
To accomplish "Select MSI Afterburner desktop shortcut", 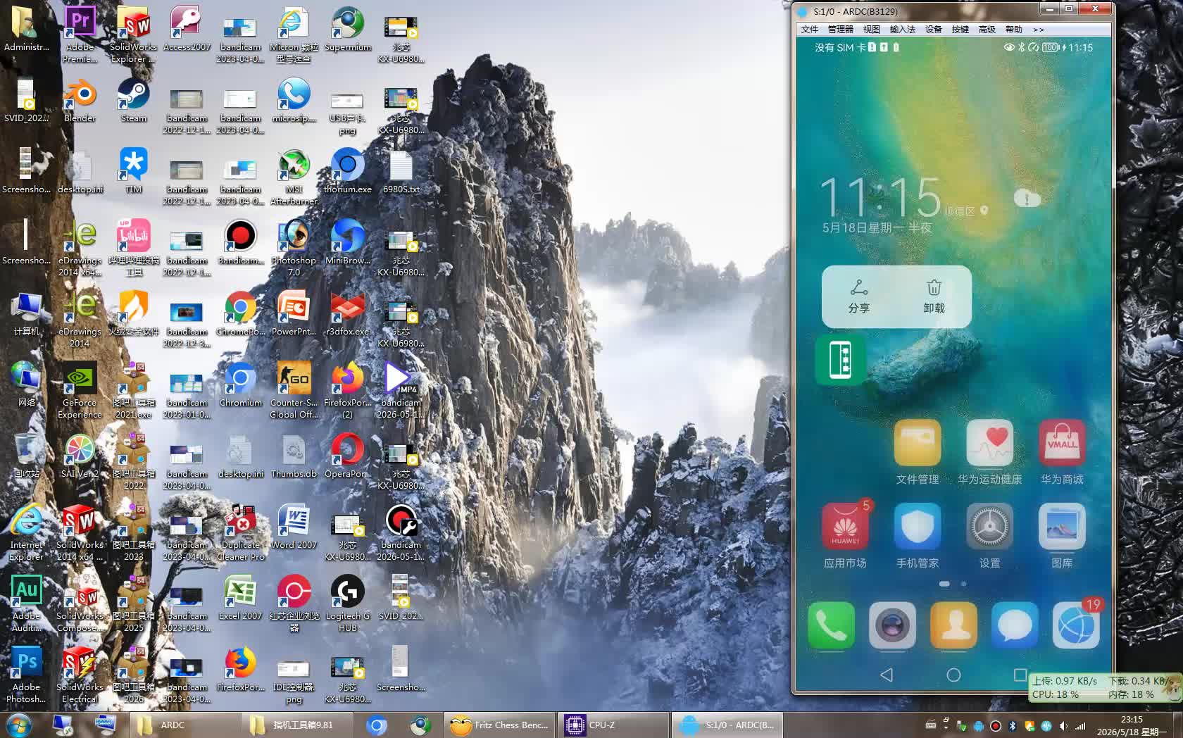I will [x=294, y=177].
